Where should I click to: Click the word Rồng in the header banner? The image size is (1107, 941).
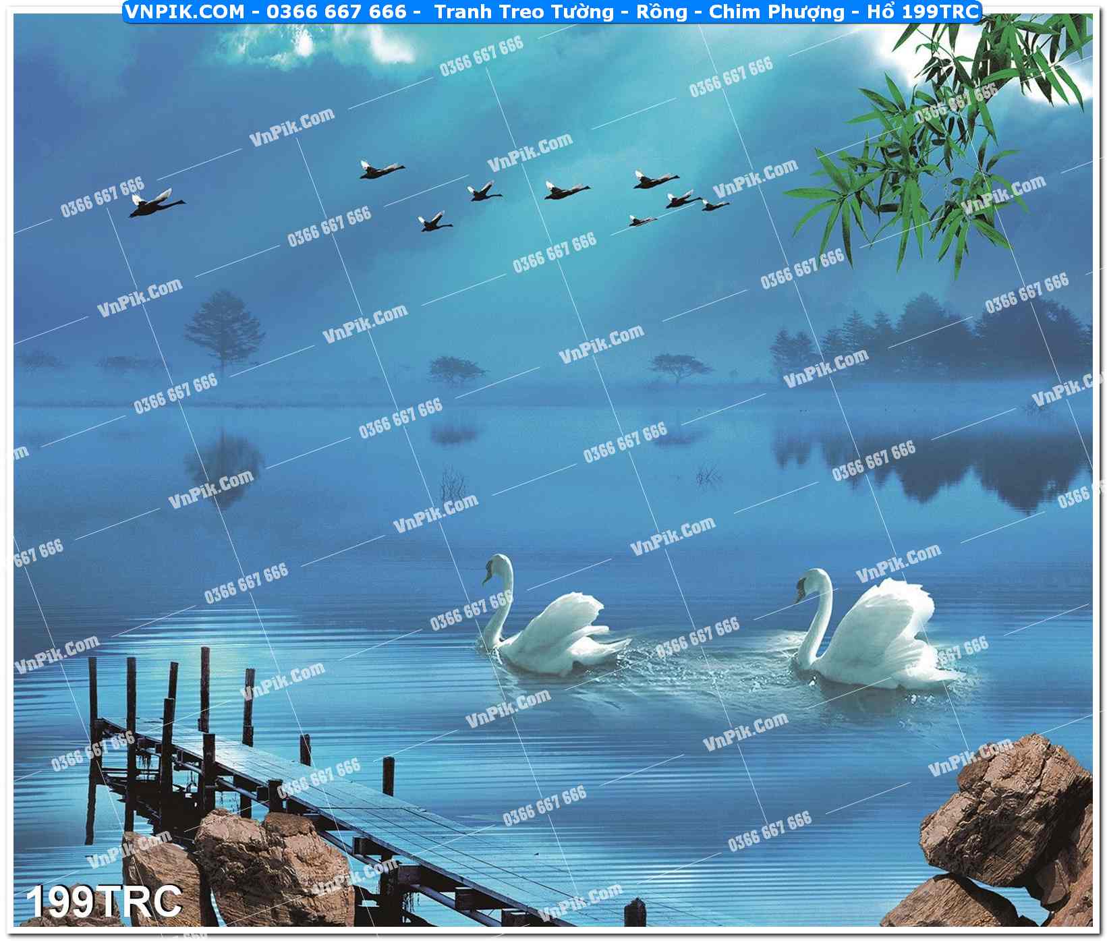point(660,11)
